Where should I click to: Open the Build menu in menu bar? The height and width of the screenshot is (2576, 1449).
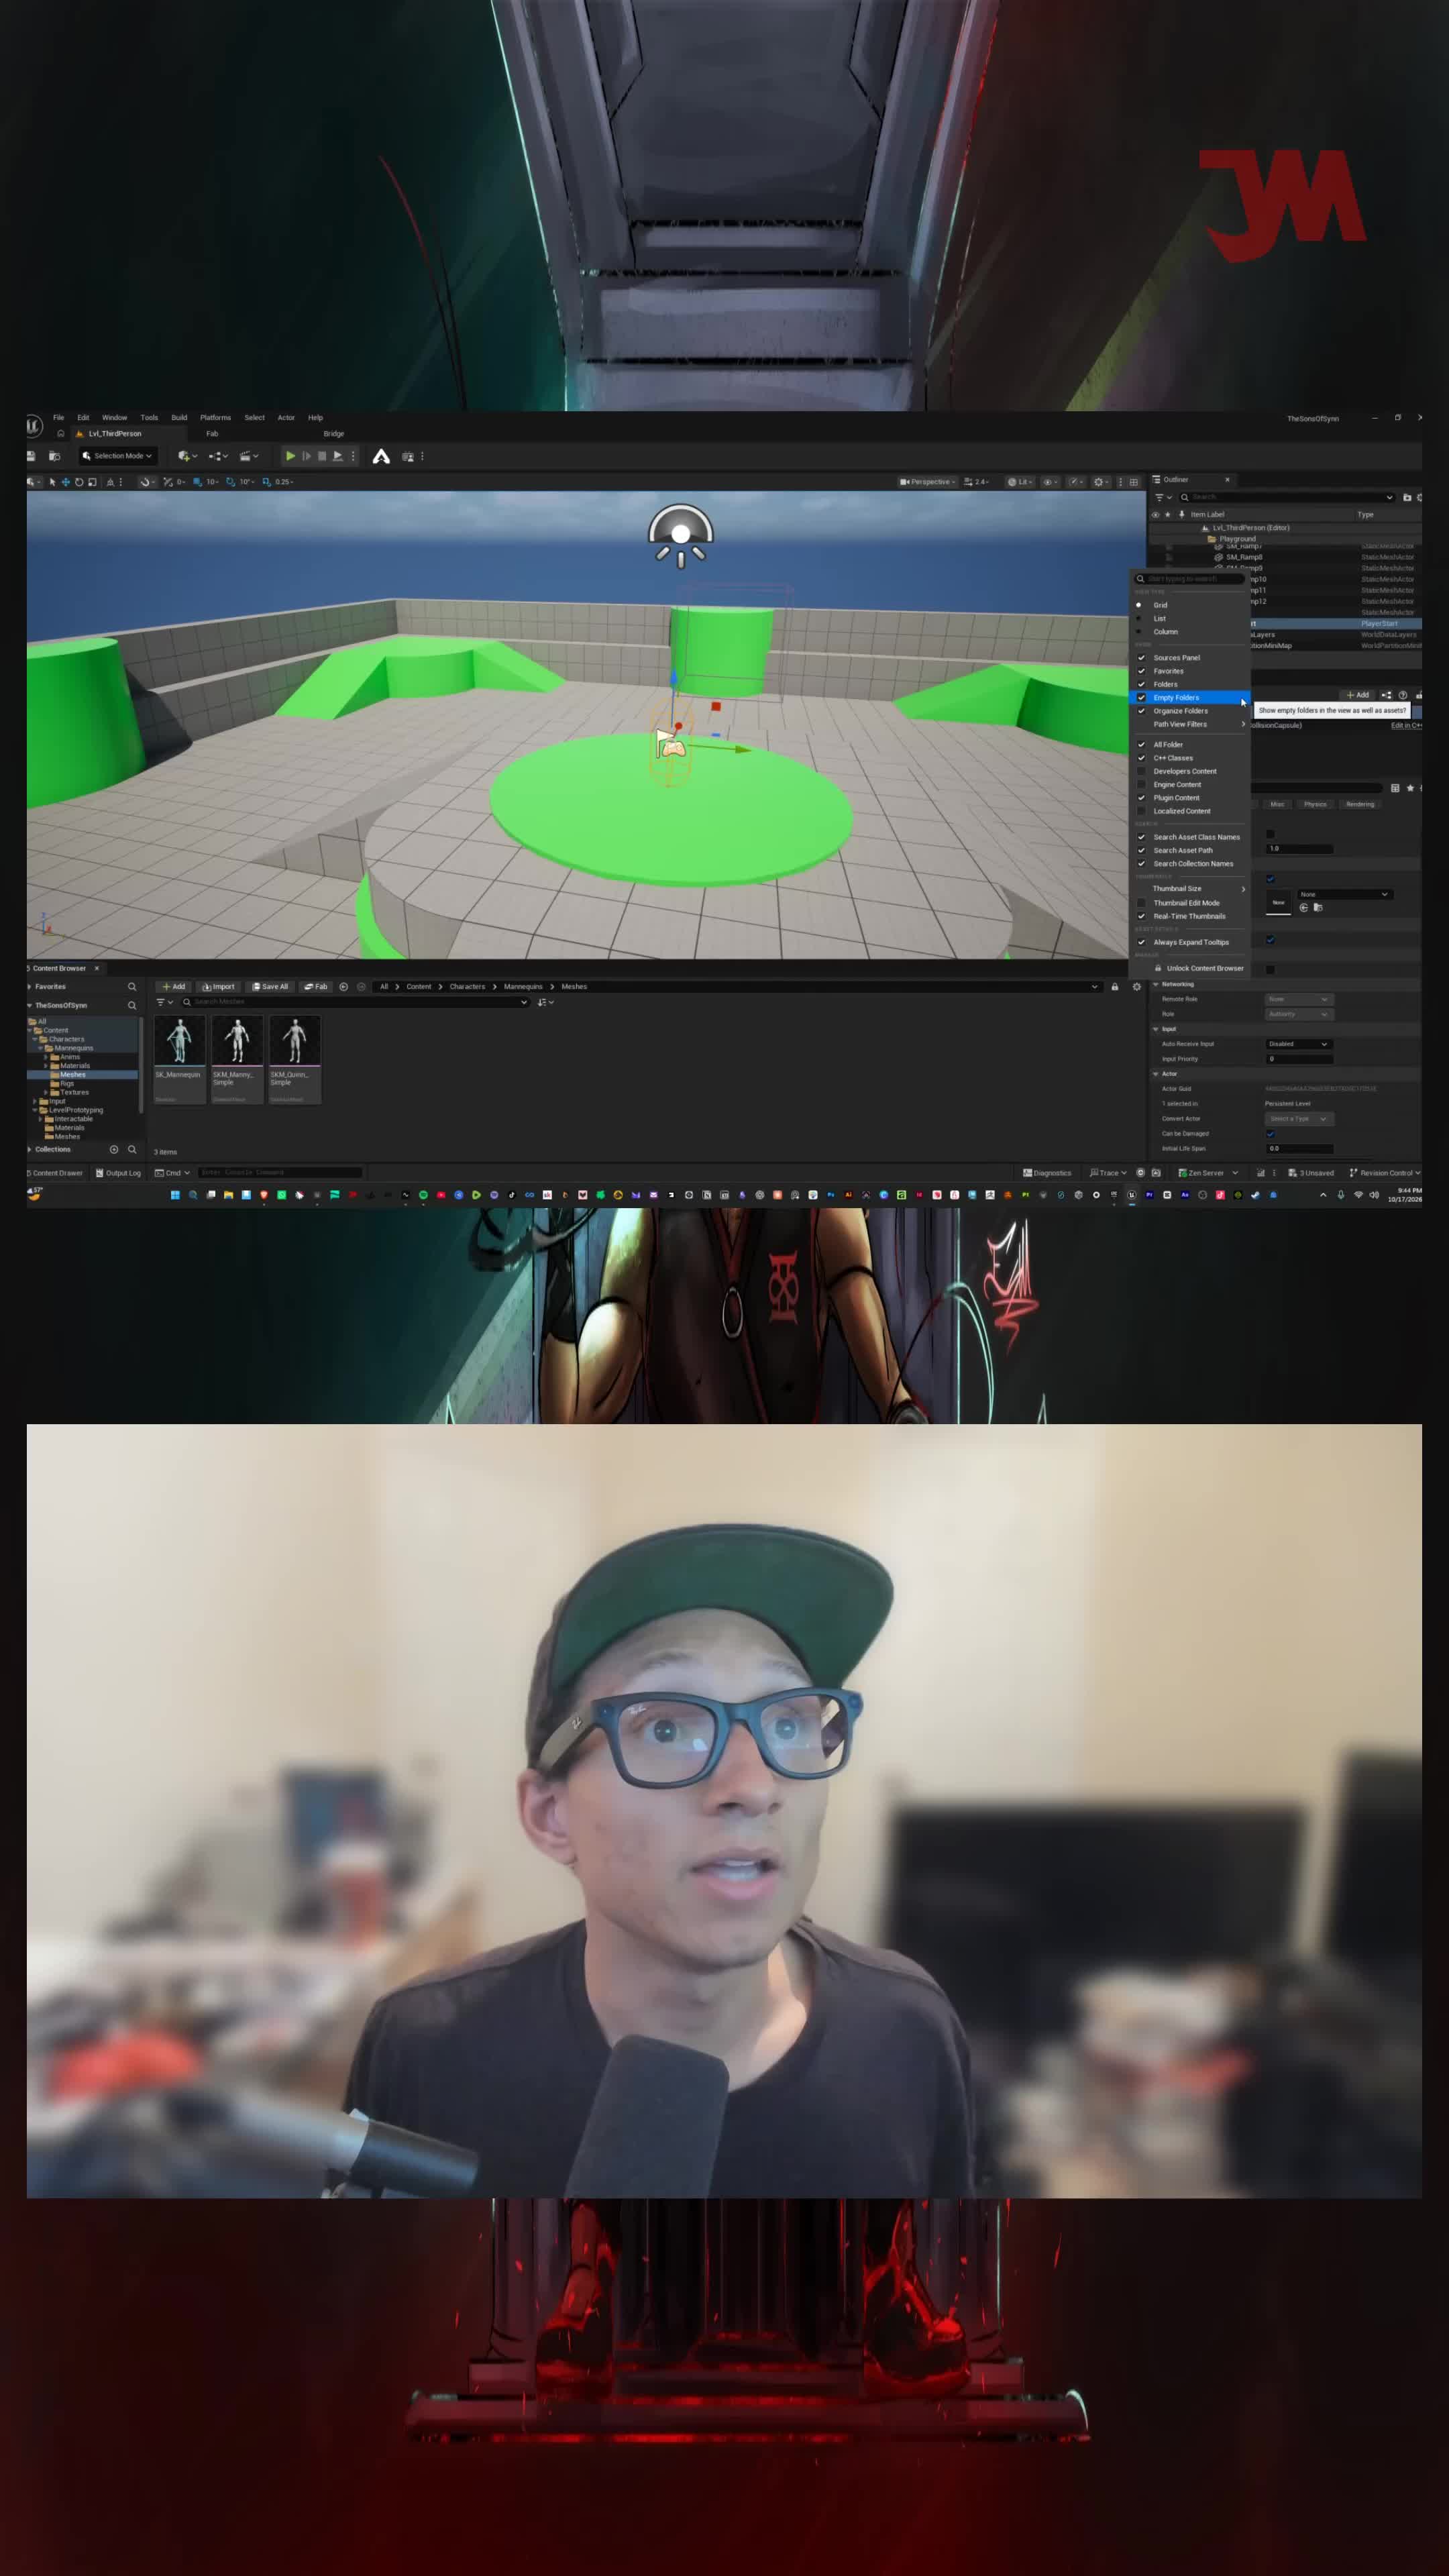click(x=179, y=418)
